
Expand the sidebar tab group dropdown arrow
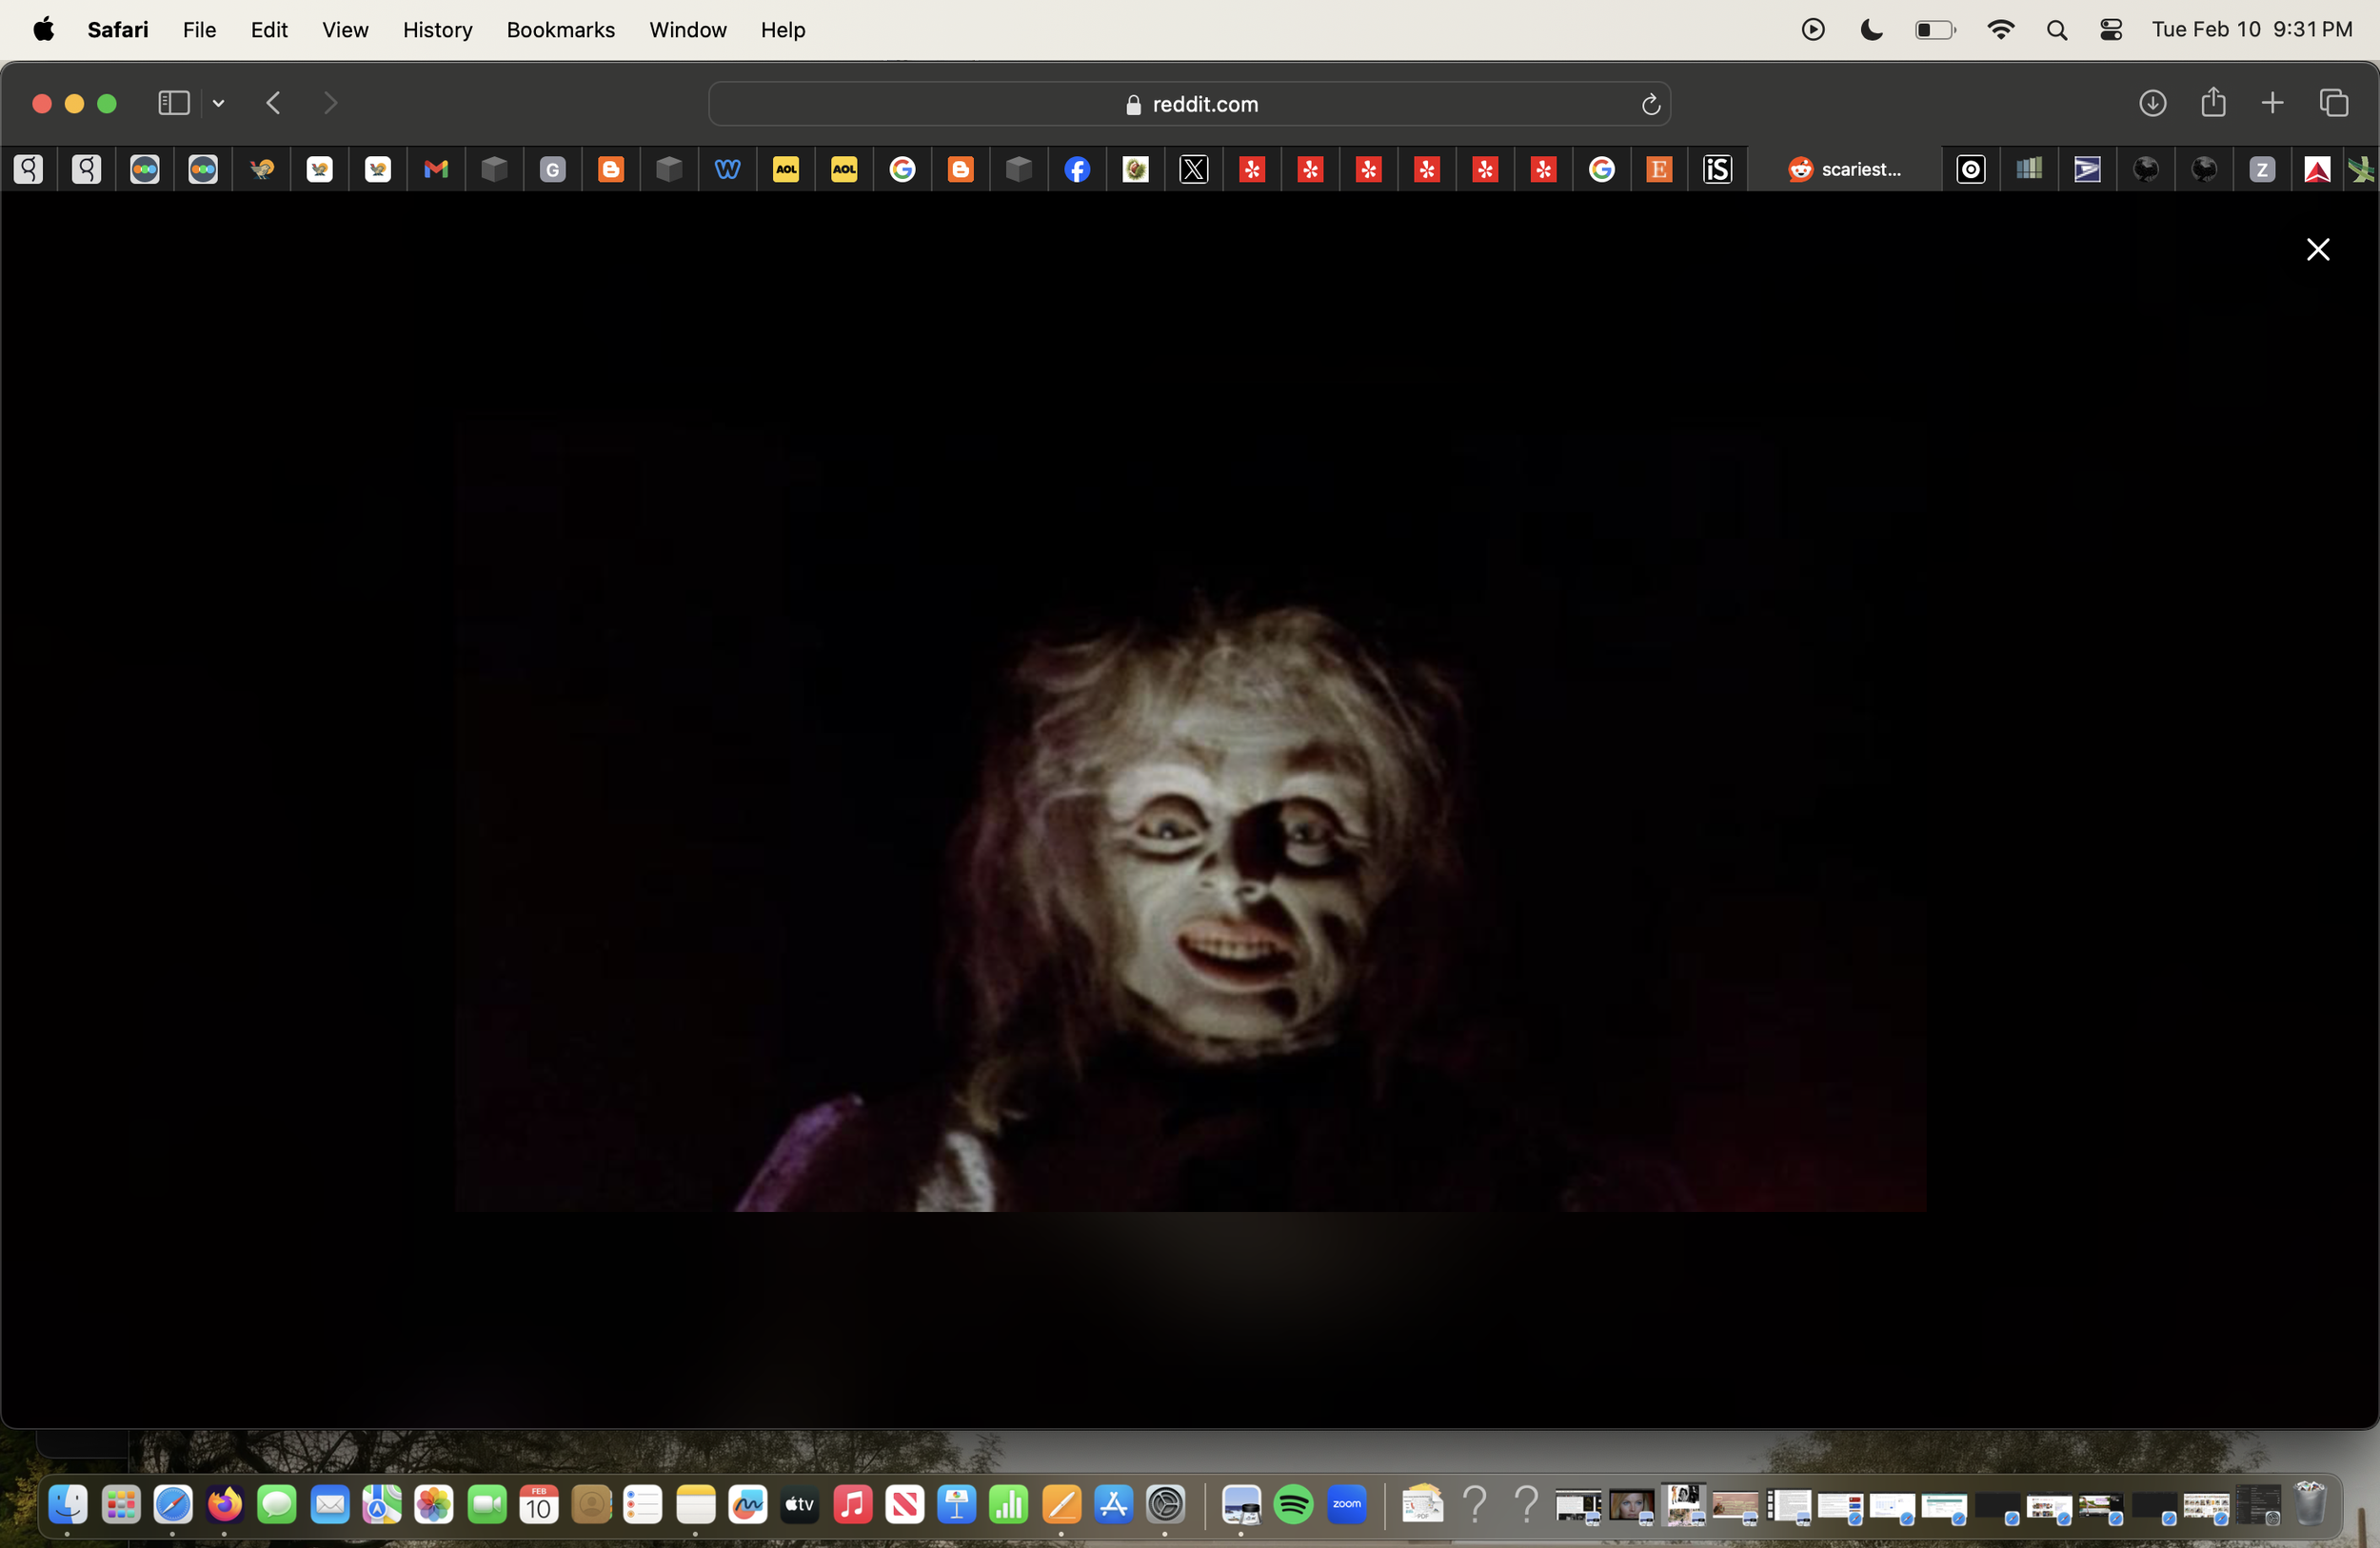[218, 103]
